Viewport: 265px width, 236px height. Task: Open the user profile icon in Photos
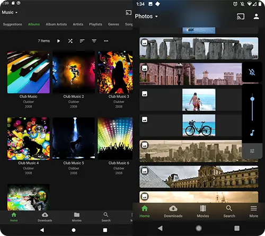[256, 16]
